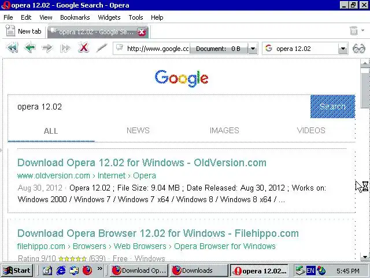Click the vertical scrollbar thumb

coord(365,90)
